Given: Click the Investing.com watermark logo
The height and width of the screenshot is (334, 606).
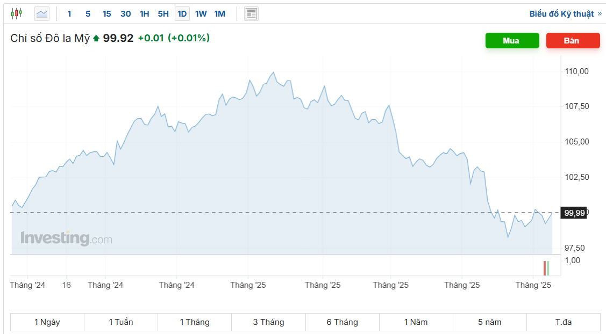Looking at the screenshot, I should [x=66, y=238].
